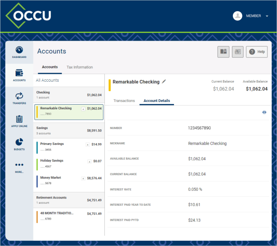Collapse the Savings group header
Screen dimensions: 277x246
pyautogui.click(x=69, y=131)
